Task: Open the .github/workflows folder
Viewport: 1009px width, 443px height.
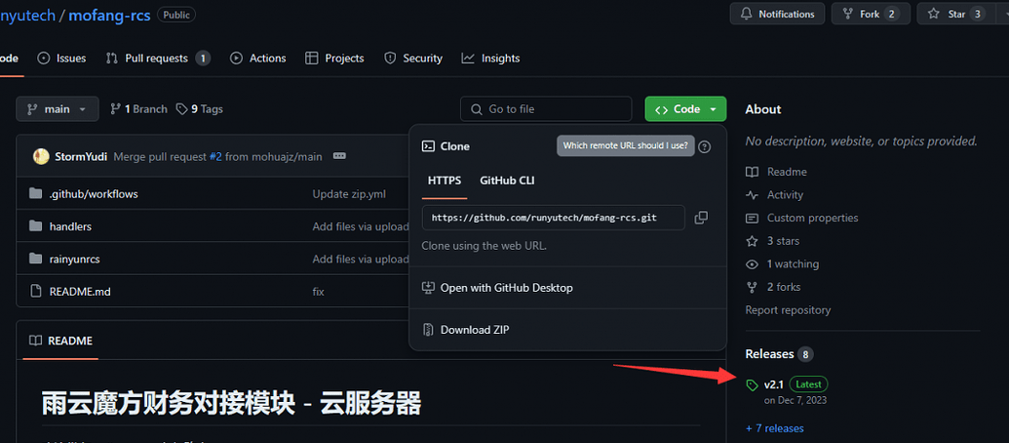Action: pos(94,194)
